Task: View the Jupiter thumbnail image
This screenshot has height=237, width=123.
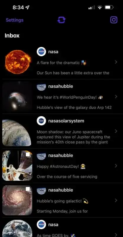Action: (x=17, y=133)
